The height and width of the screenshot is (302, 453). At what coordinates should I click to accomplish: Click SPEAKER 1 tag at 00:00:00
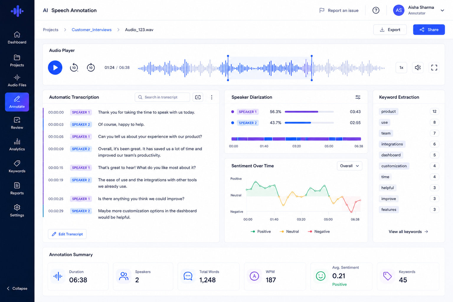[81, 112]
